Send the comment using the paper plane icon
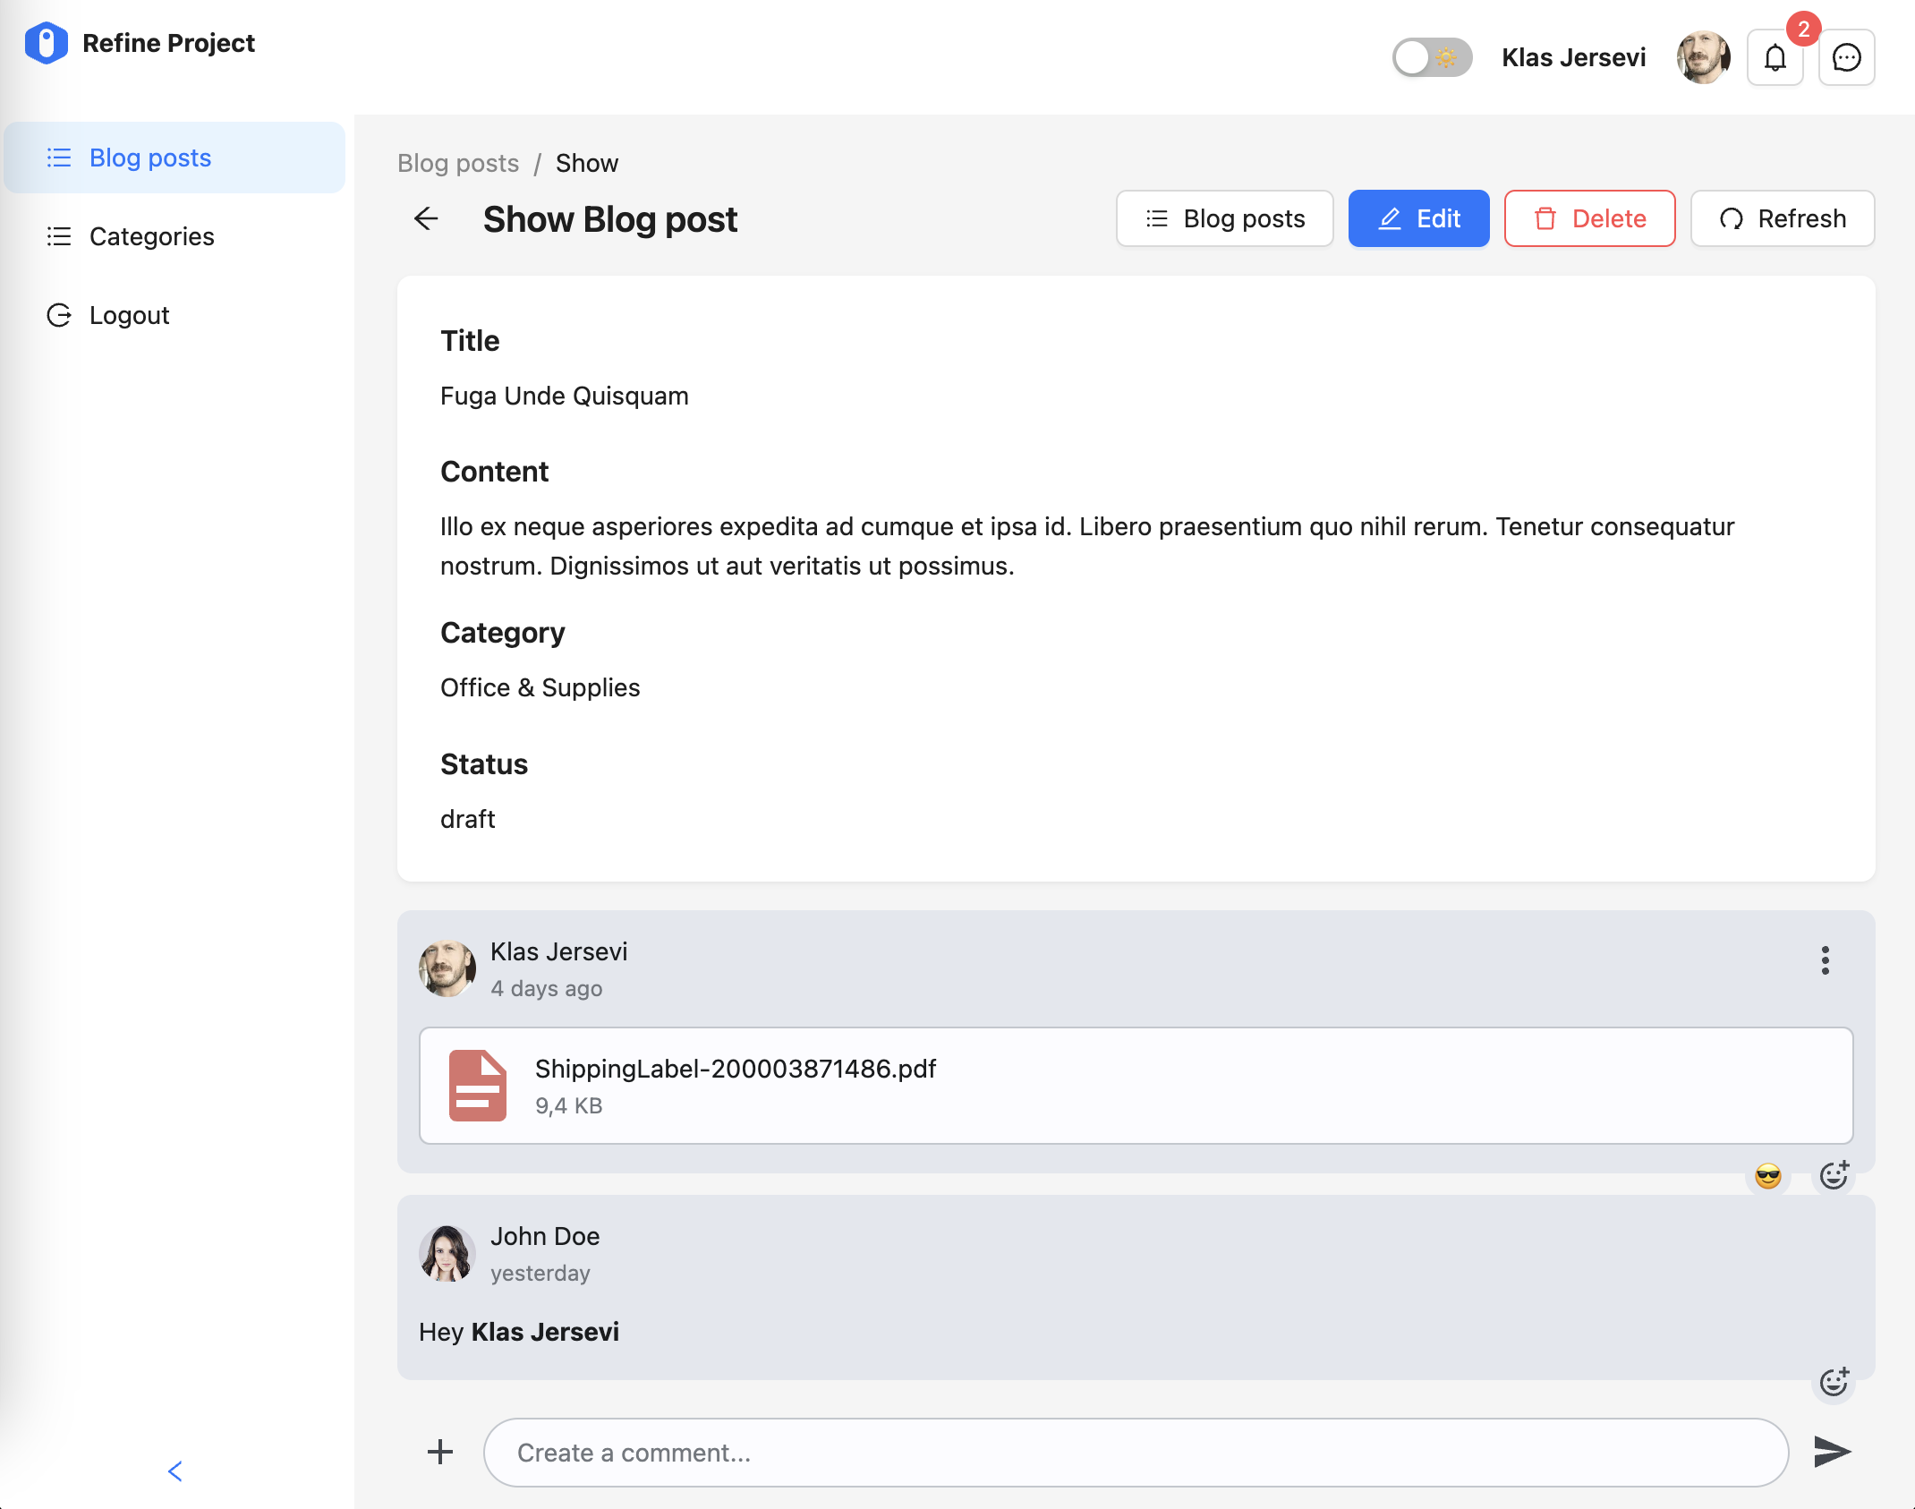Image resolution: width=1915 pixels, height=1509 pixels. (x=1833, y=1452)
